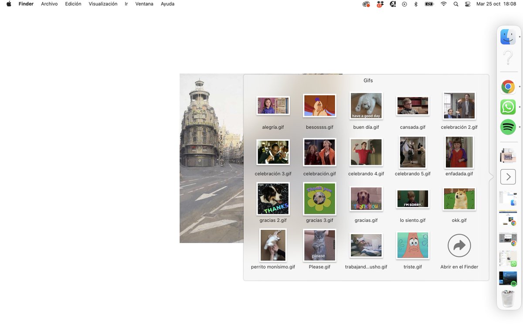The width and height of the screenshot is (523, 327).
Task: Open perrito monísimo.gif
Action: 273,245
